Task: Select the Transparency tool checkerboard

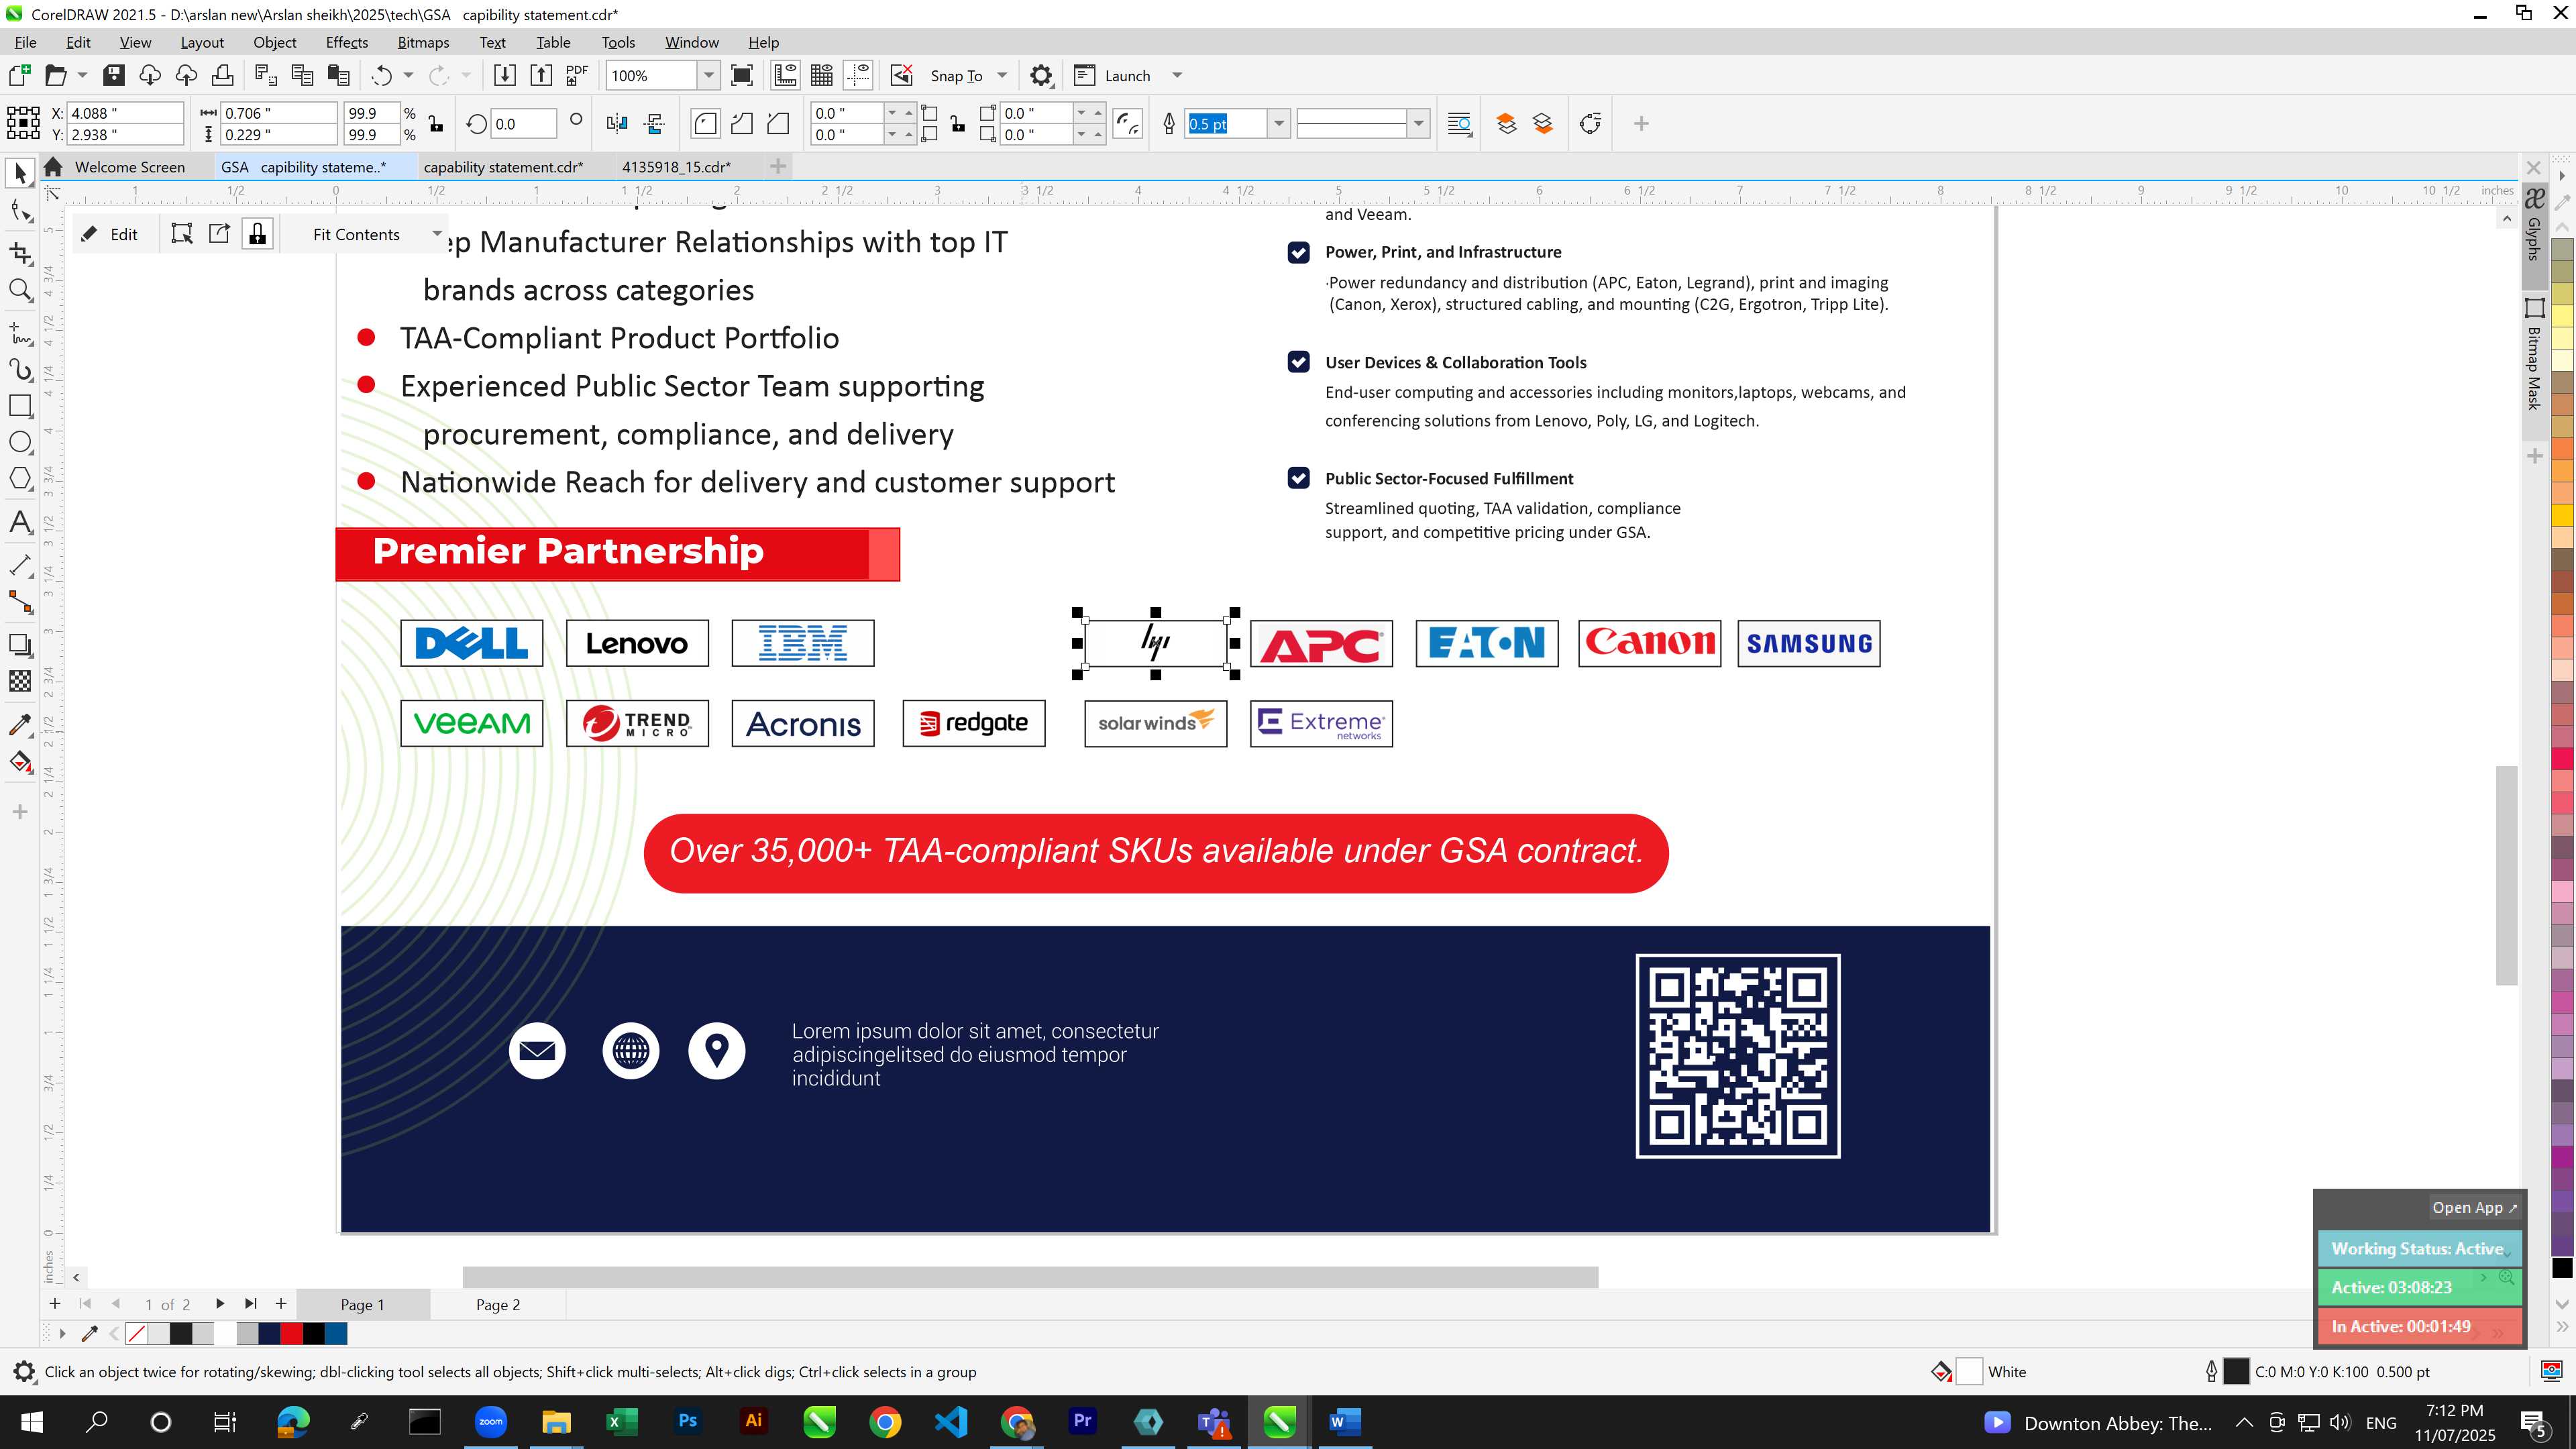Action: [20, 681]
